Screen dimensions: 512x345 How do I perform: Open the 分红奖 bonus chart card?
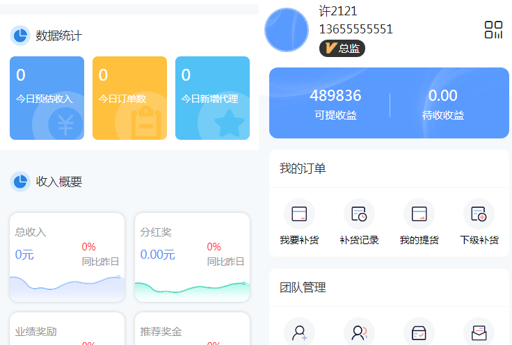tap(192, 257)
